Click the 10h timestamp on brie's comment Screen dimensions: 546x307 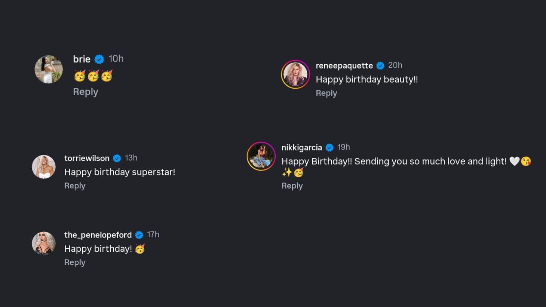pos(116,59)
